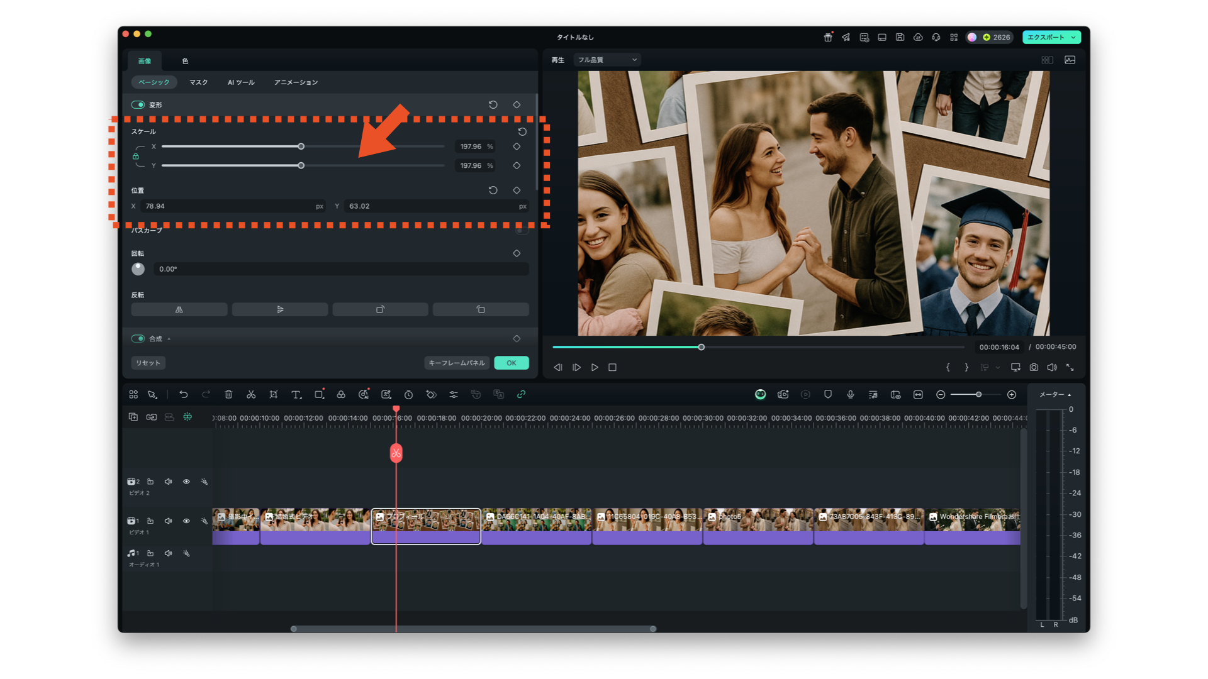The height and width of the screenshot is (679, 1208).
Task: Select the アニメーション sub-tab
Action: pos(296,82)
